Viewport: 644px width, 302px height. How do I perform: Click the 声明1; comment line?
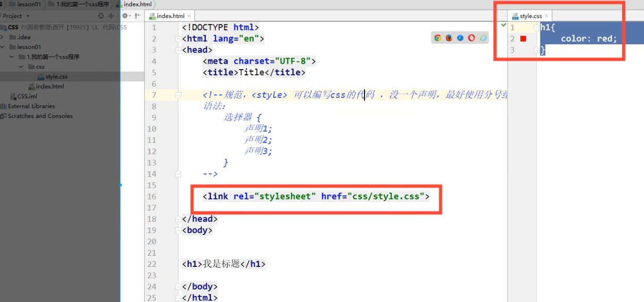click(258, 129)
